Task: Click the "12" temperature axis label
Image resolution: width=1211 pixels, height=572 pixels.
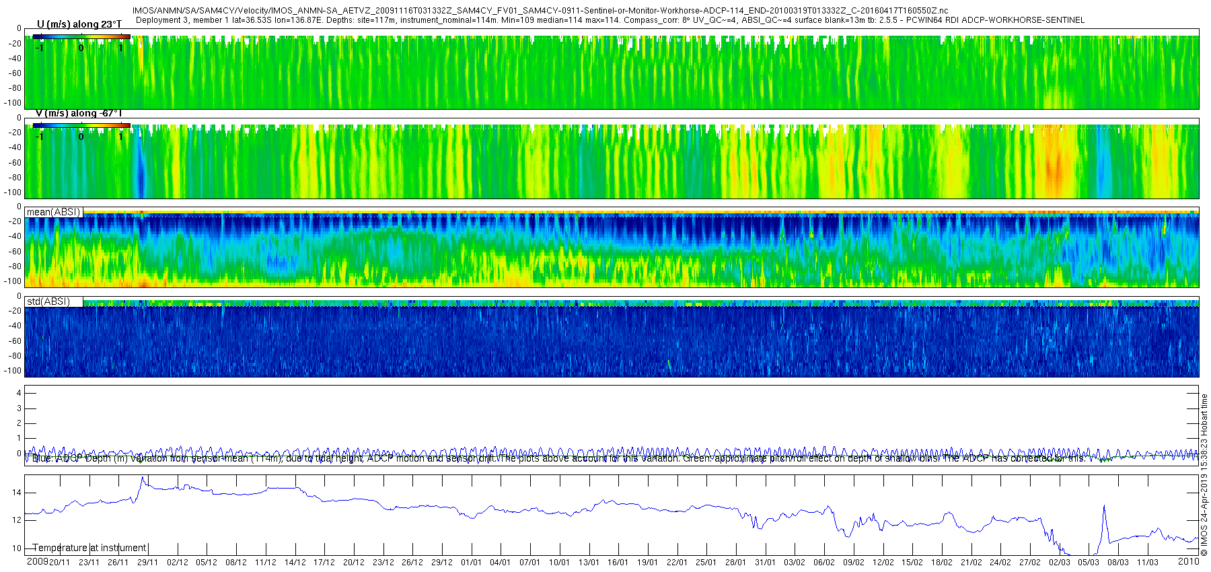Action: [x=17, y=520]
